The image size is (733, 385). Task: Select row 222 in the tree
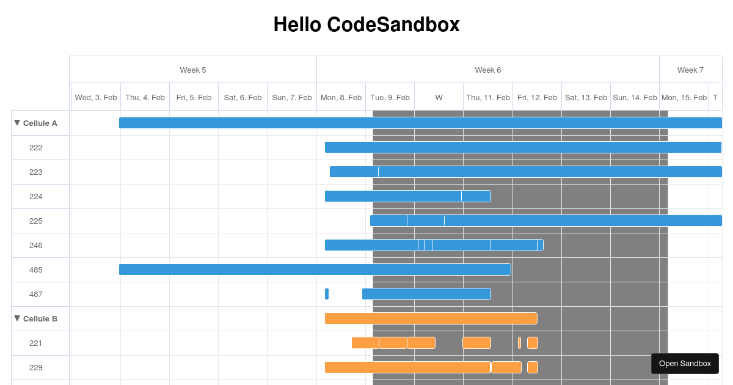tap(36, 147)
